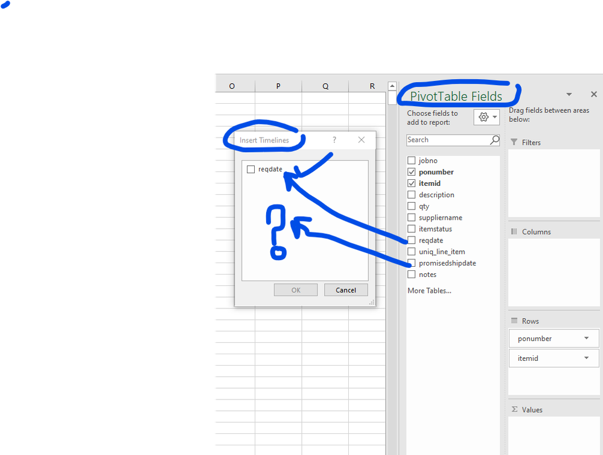Uncheck the ponumber field
This screenshot has height=455, width=603.
click(411, 171)
